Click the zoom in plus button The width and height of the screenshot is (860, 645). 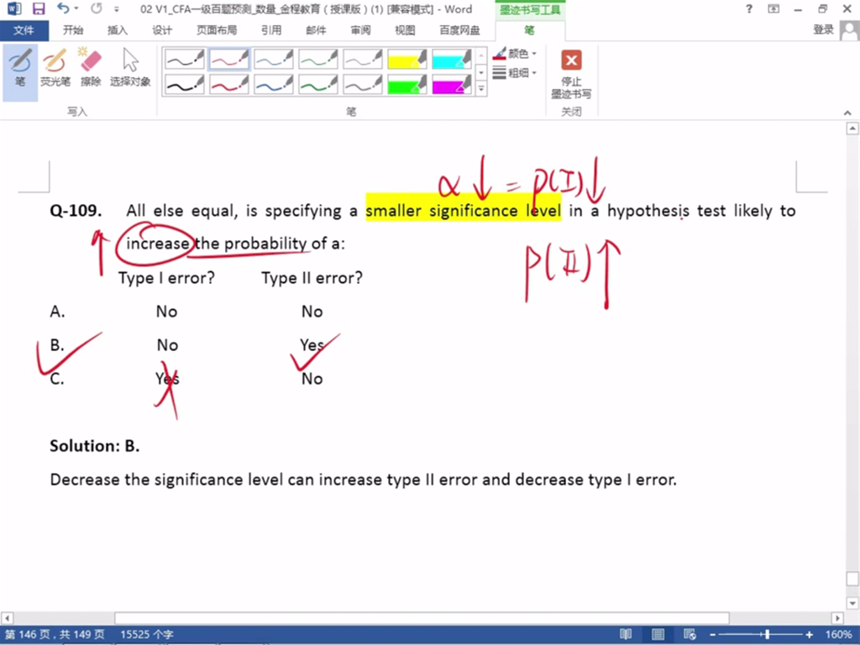(809, 634)
